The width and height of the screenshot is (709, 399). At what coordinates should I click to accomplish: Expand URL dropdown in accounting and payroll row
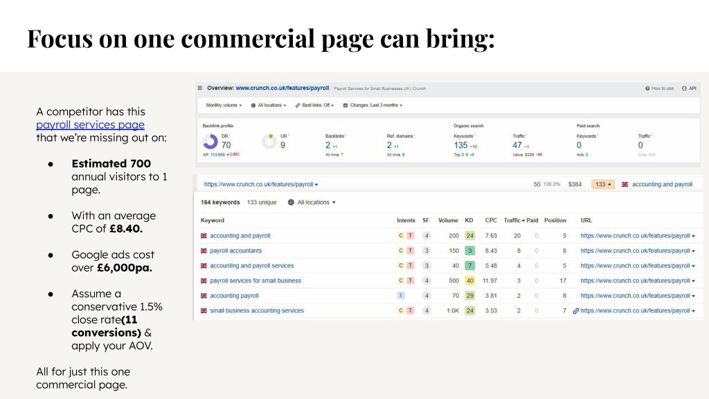pyautogui.click(x=693, y=236)
